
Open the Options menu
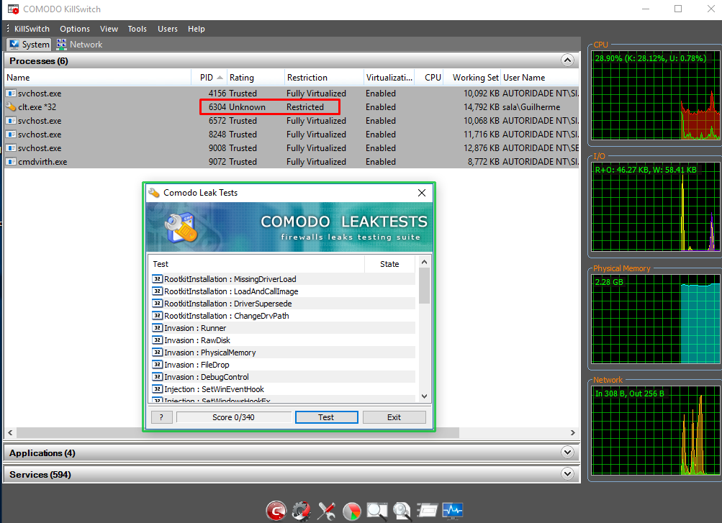(75, 29)
